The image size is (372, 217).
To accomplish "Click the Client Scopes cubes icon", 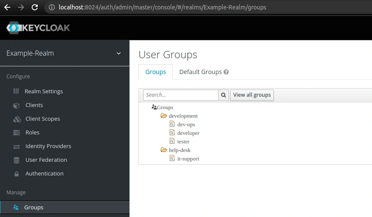I will tap(17, 119).
